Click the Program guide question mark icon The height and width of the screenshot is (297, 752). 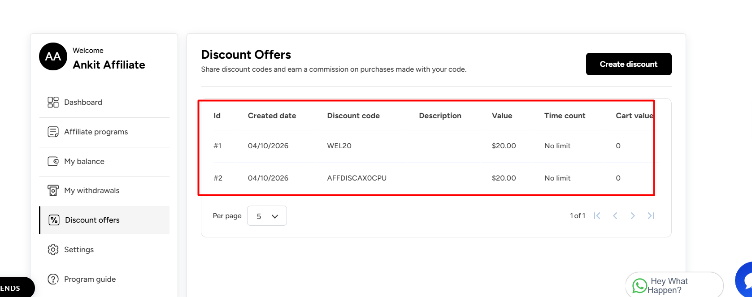pyautogui.click(x=53, y=279)
